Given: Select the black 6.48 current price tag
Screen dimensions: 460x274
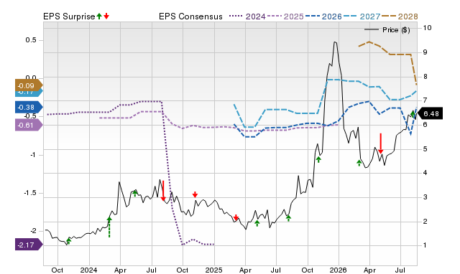Looking at the screenshot, I should pyautogui.click(x=430, y=113).
